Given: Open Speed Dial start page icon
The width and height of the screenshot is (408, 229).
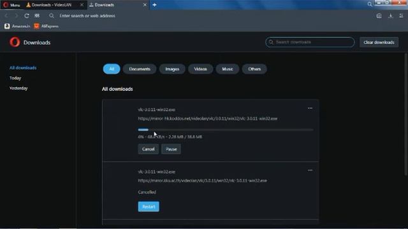Looking at the screenshot, I should pyautogui.click(x=37, y=16).
